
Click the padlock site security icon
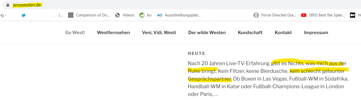8,5
